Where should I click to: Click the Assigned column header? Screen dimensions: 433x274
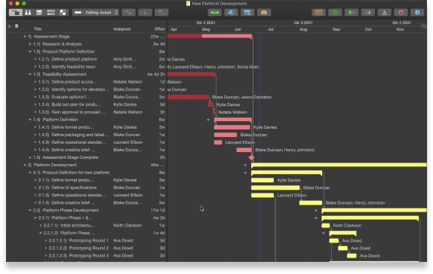[x=121, y=29]
